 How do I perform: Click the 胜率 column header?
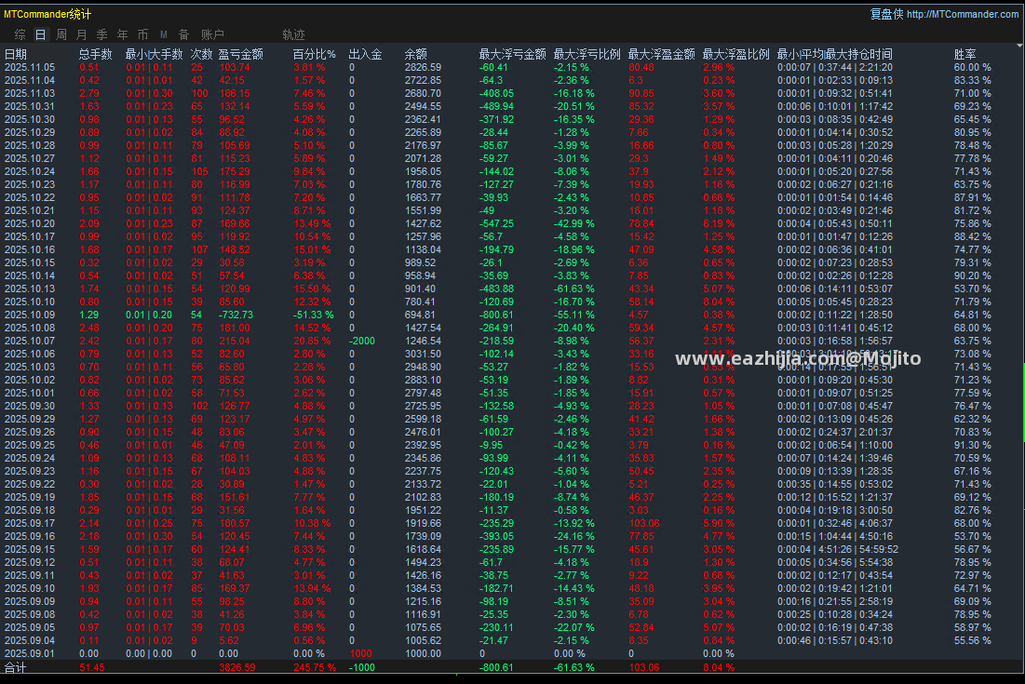[x=964, y=54]
